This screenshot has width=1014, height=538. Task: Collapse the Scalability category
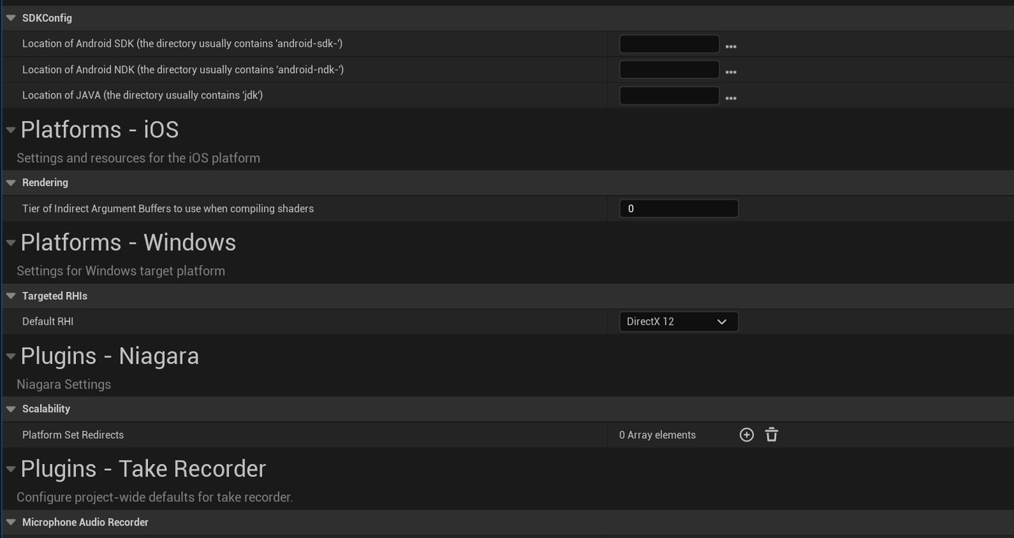(x=11, y=408)
